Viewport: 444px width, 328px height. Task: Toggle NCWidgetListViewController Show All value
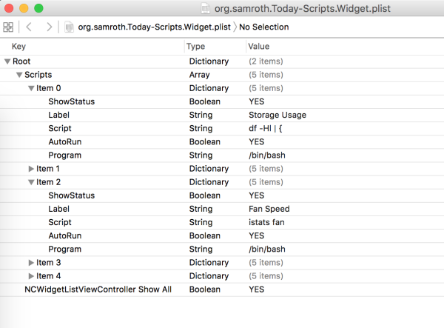point(257,289)
